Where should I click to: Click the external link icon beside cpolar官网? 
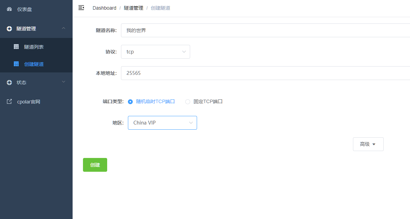pyautogui.click(x=9, y=101)
